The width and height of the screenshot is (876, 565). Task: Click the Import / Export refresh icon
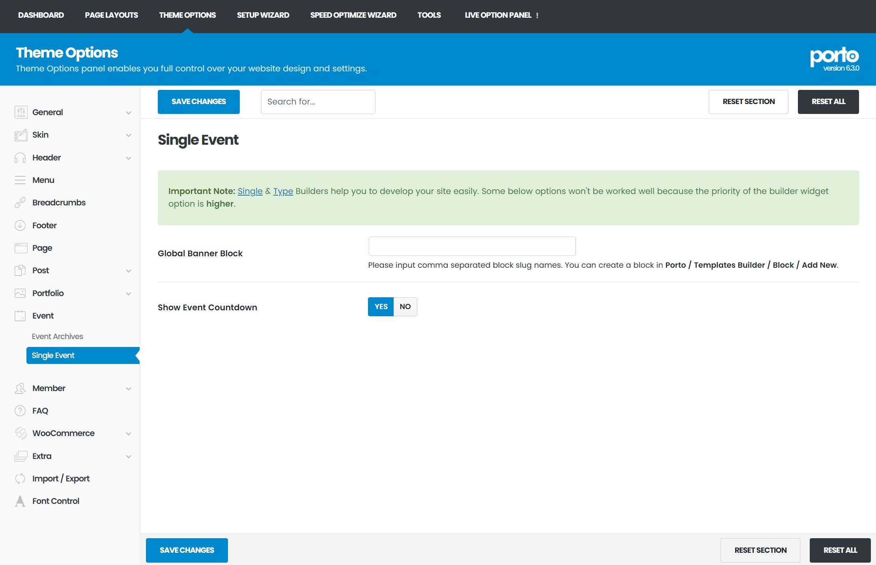pos(20,479)
